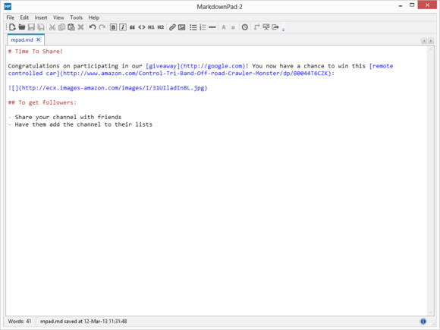The height and width of the screenshot is (330, 440).
Task: Open the Help menu
Action: tap(94, 17)
